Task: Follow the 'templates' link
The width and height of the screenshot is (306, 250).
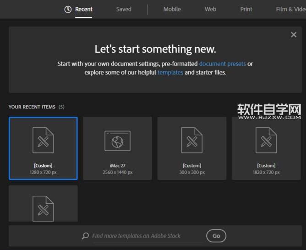Action: [x=170, y=72]
